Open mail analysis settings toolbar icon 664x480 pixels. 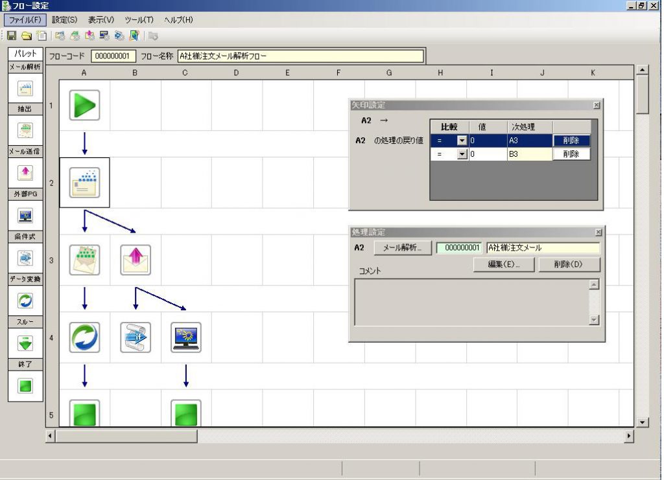tap(60, 36)
